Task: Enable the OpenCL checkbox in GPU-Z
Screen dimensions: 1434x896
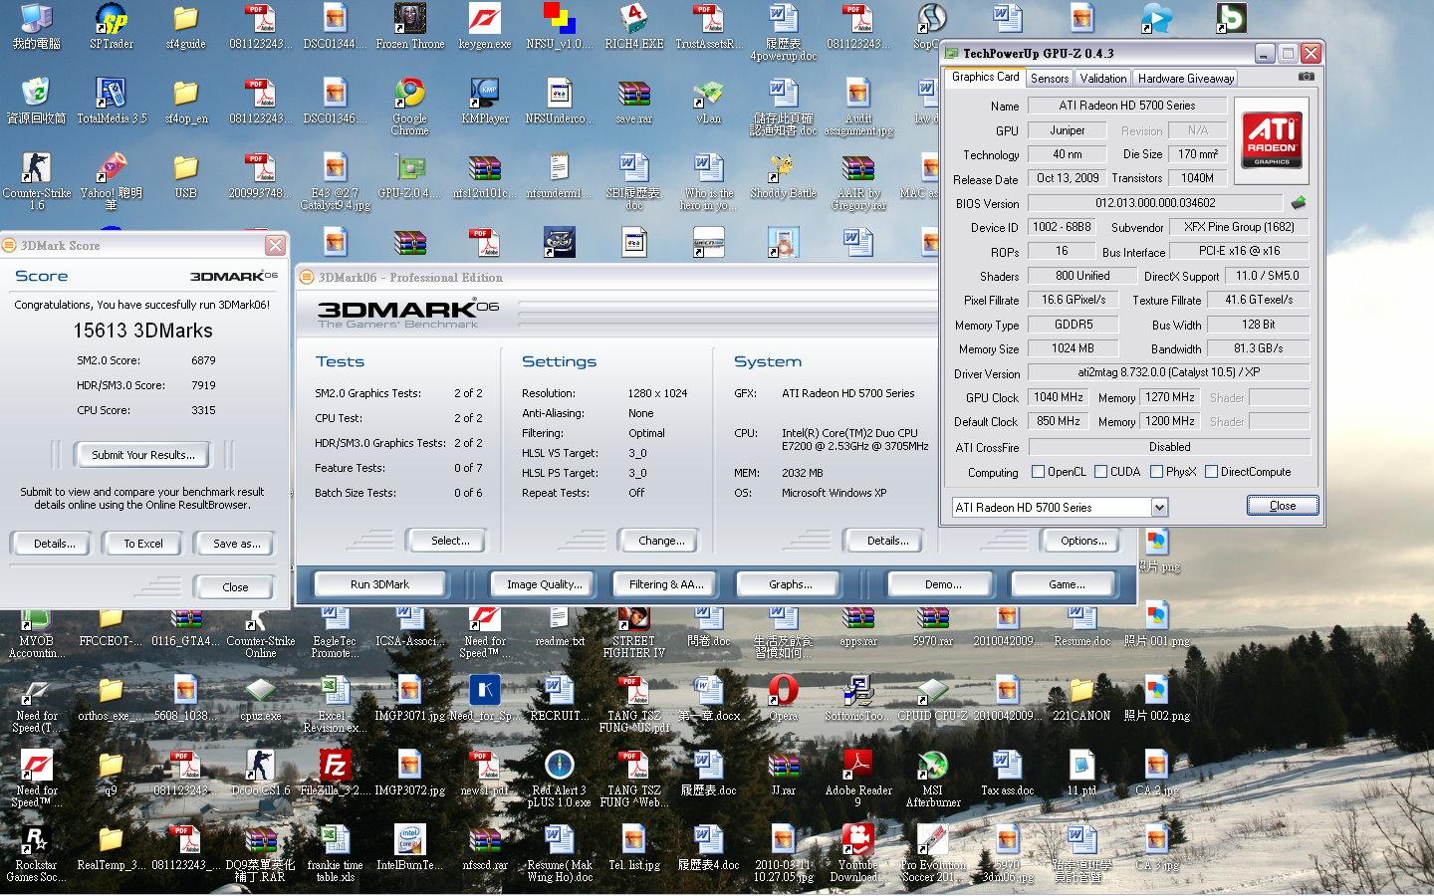Action: pos(1038,472)
